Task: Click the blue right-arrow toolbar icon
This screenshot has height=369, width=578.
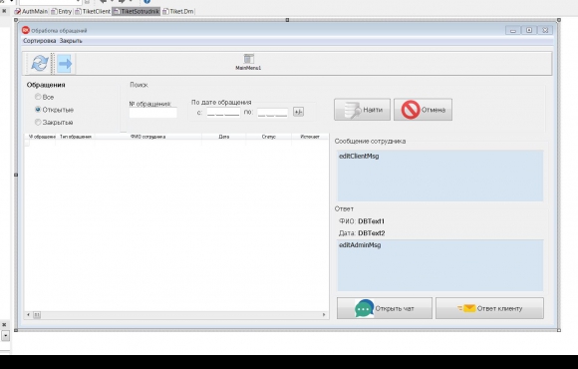Action: (x=65, y=64)
